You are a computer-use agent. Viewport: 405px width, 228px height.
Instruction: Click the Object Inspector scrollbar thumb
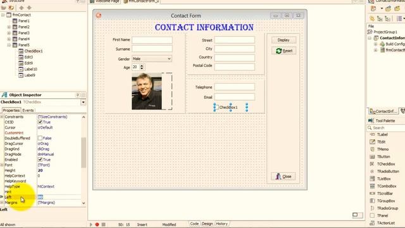[x=84, y=153]
